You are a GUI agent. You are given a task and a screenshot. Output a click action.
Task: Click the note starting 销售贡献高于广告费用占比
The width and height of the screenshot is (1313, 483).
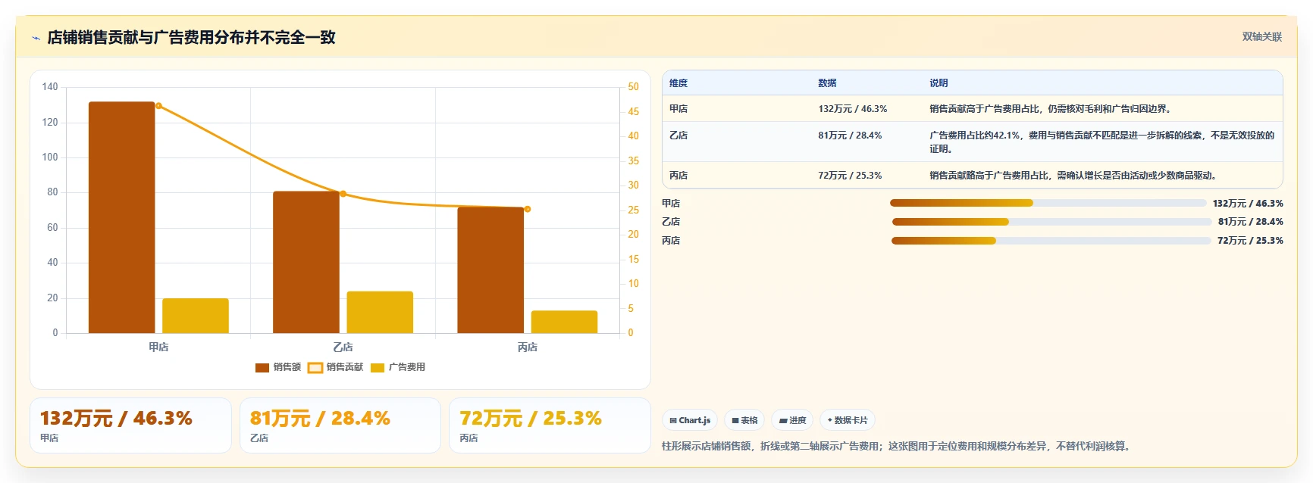click(x=1052, y=109)
